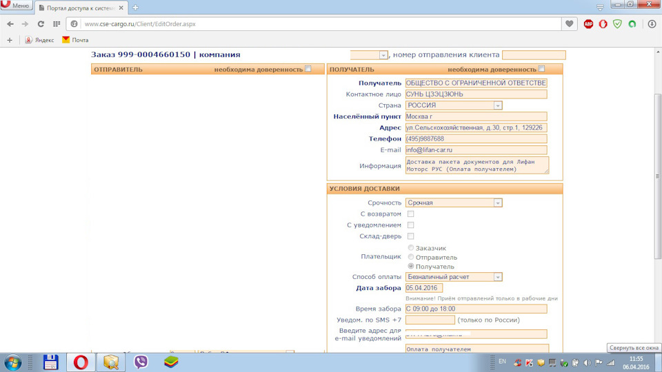Click the site info globe icon in the address bar
This screenshot has height=372, width=662.
(x=74, y=24)
